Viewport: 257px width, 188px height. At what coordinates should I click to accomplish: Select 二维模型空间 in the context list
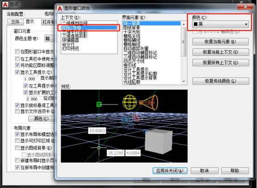point(75,23)
